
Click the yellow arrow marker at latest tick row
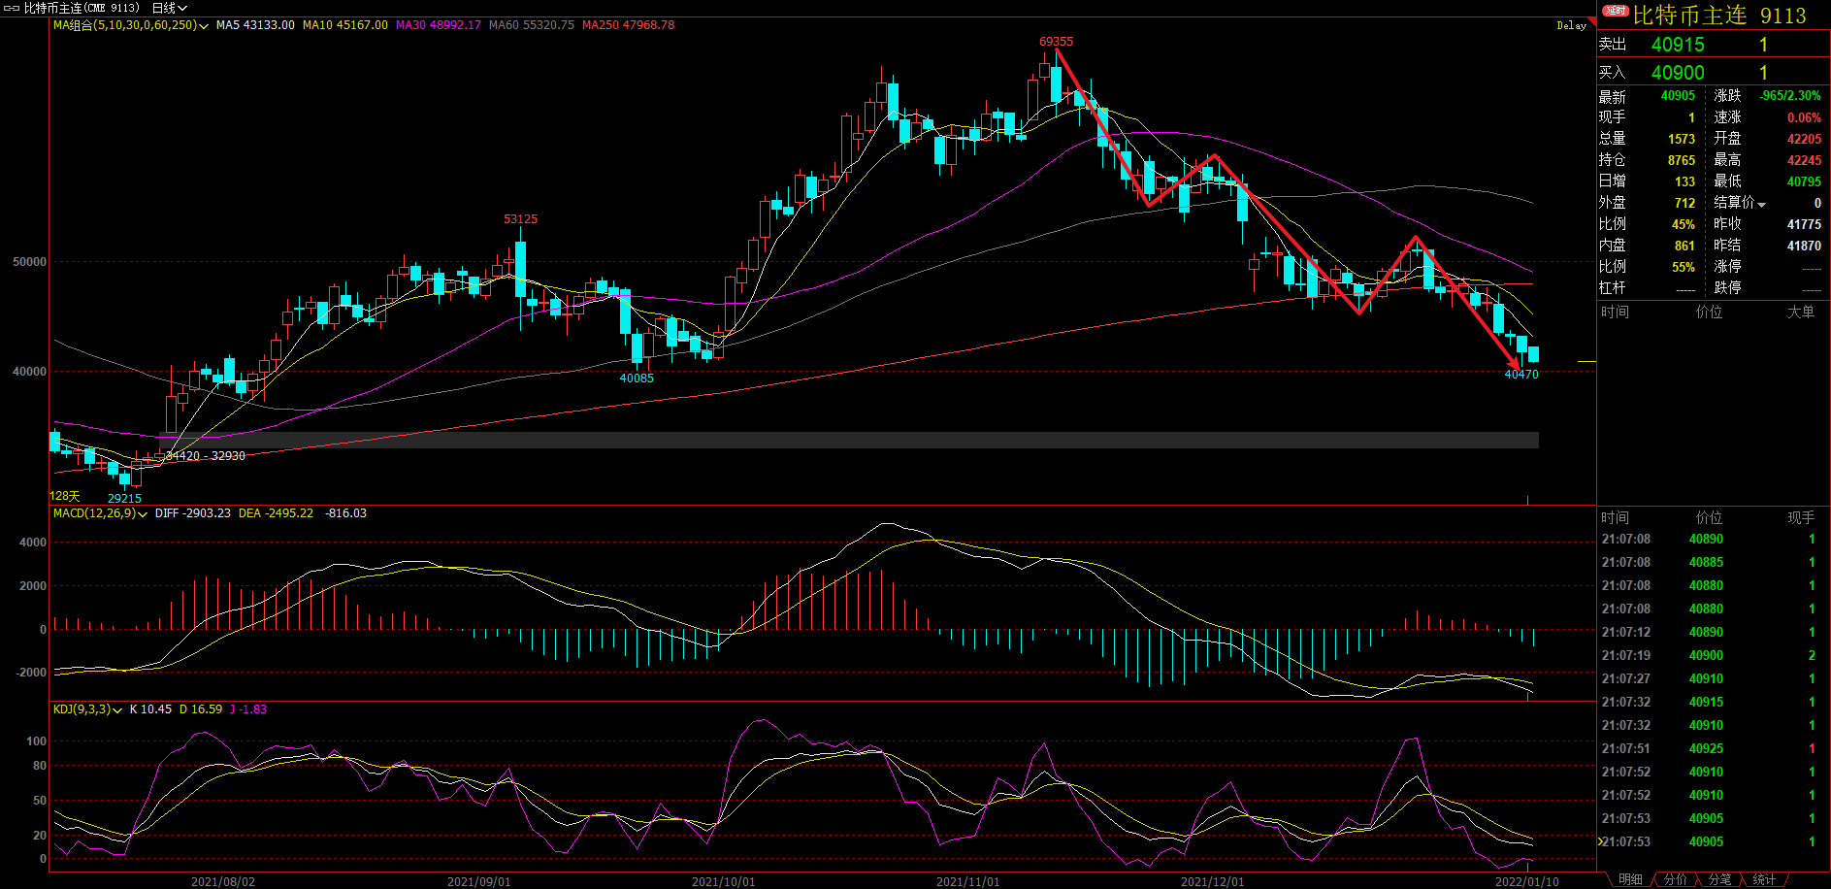point(1600,841)
